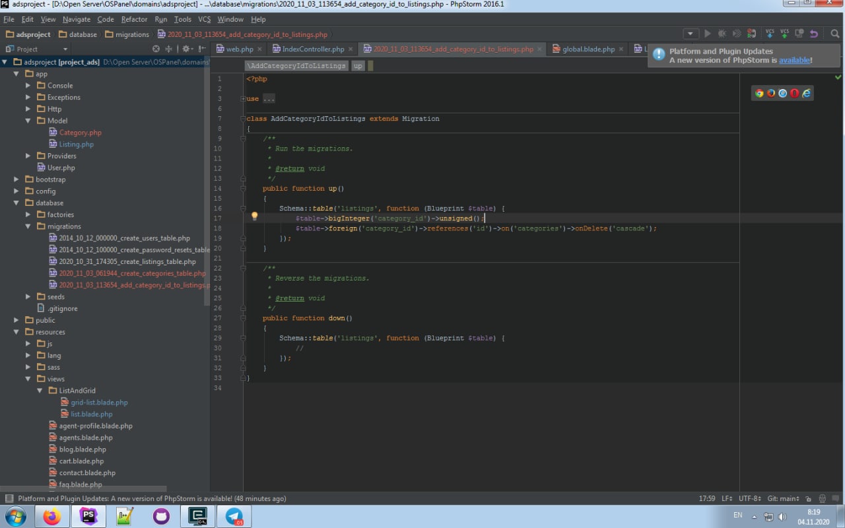Image resolution: width=845 pixels, height=528 pixels.
Task: Click the Show History toolbar icon
Action: click(799, 34)
